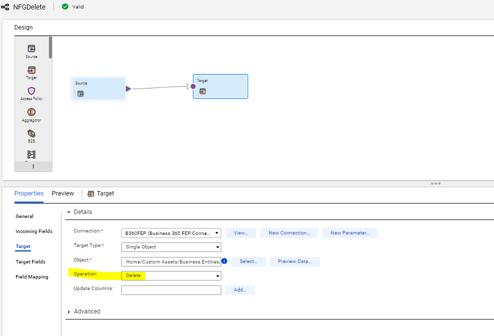Open the General properties section
Viewport: 494px width, 336px height.
(24, 216)
